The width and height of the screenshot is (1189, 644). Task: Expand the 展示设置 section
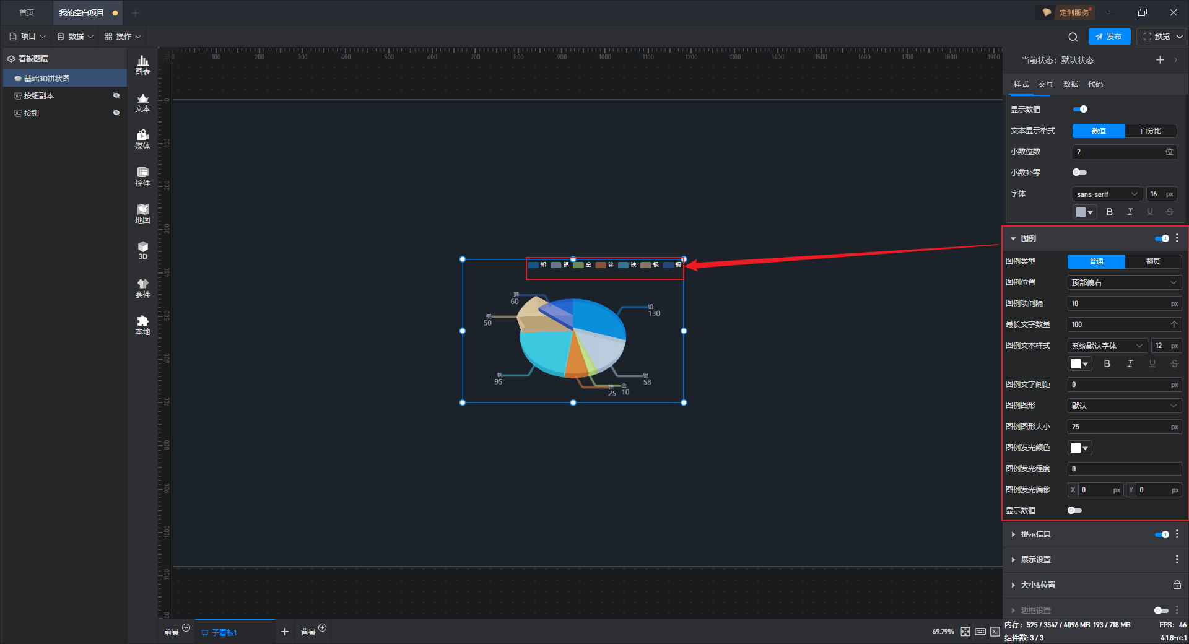pos(1013,560)
